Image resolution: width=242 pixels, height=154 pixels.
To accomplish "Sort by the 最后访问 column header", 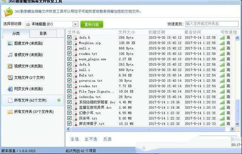I will click(x=193, y=32).
